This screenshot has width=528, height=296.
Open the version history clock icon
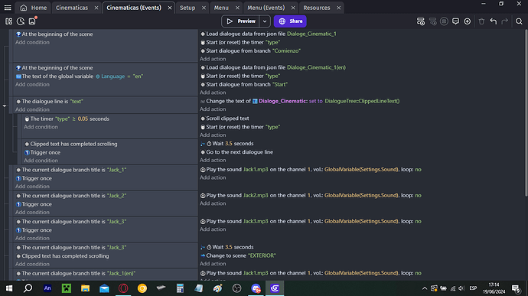[x=21, y=21]
